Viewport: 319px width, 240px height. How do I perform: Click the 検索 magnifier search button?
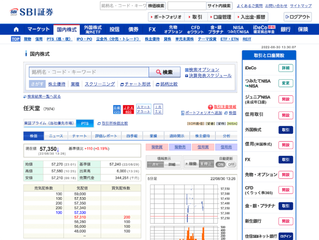165,72
